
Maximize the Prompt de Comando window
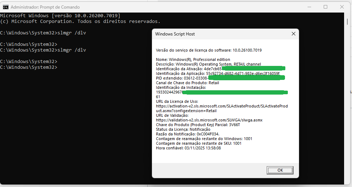pos(325,7)
